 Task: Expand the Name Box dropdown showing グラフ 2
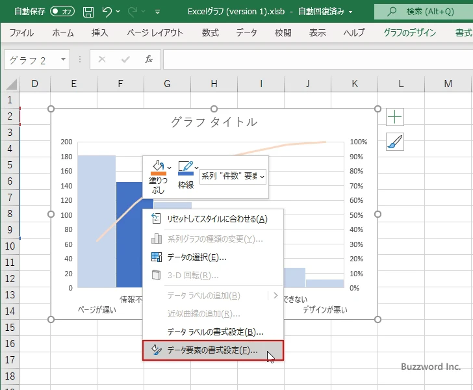click(63, 59)
